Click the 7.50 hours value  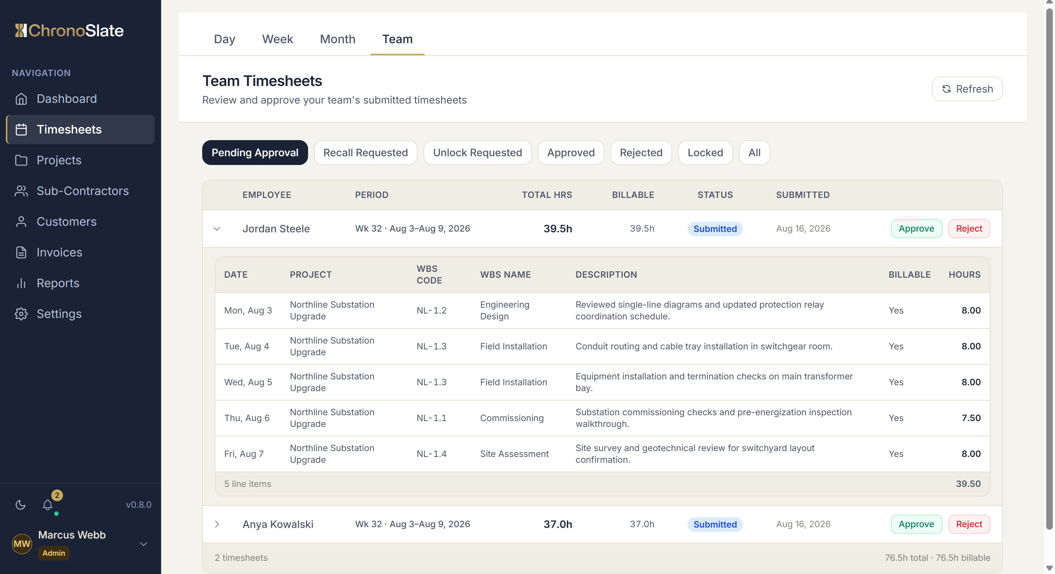(x=971, y=418)
